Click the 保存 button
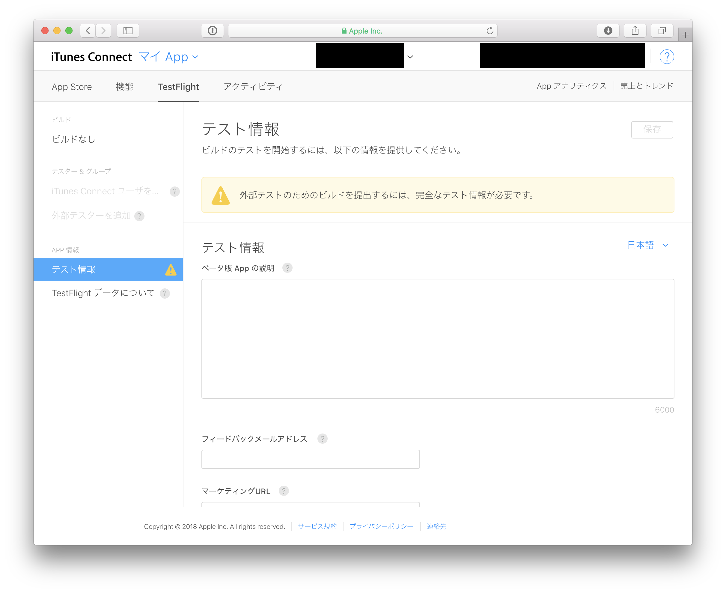 652,130
